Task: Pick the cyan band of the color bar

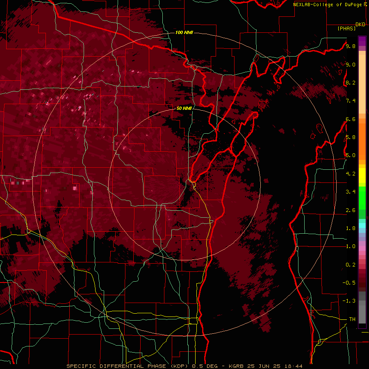Action: pyautogui.click(x=362, y=225)
